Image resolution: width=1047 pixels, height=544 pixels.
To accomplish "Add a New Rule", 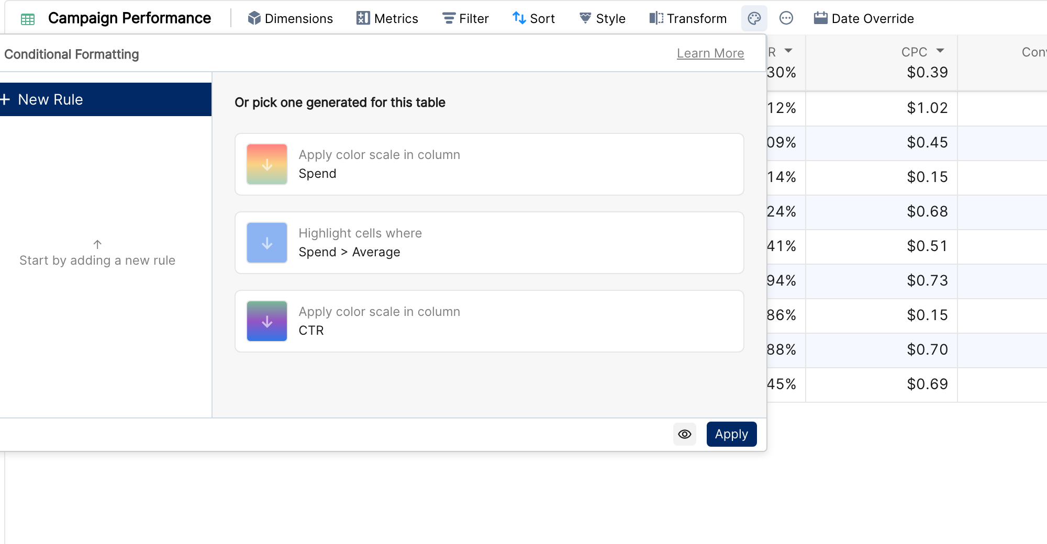I will 106,99.
